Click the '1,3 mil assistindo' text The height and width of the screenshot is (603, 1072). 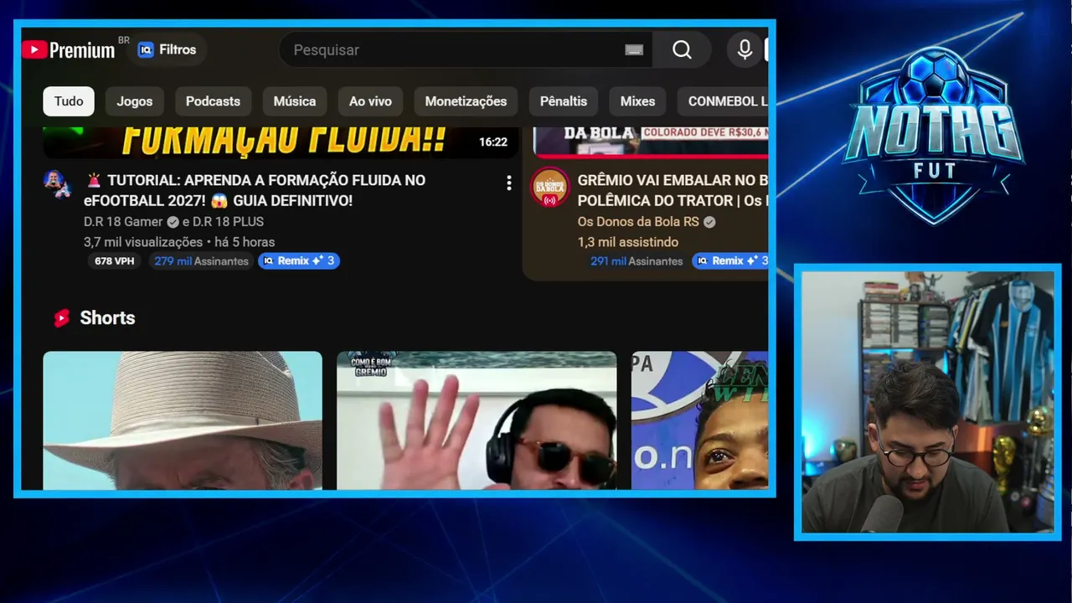pos(628,242)
